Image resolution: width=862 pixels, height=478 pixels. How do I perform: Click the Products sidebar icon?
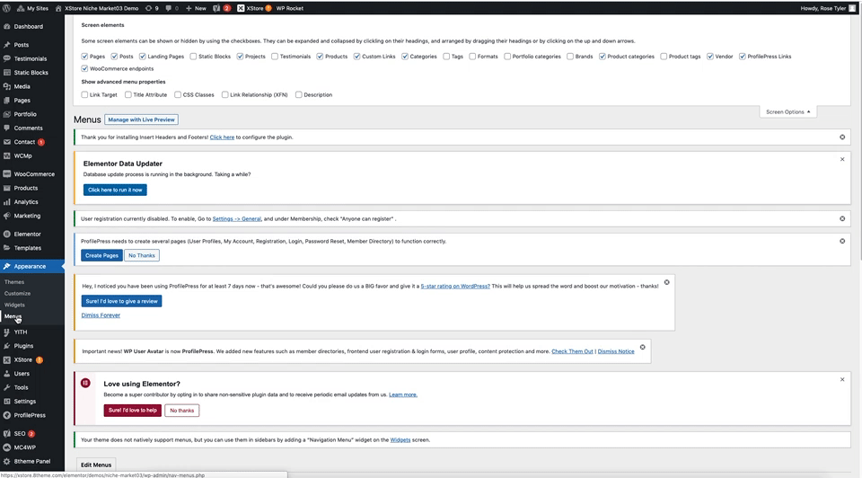point(6,188)
